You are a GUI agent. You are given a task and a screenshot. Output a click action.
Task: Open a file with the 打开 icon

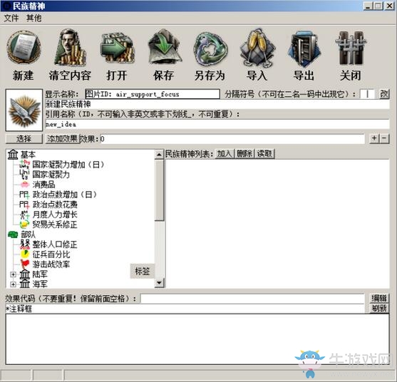pos(117,47)
